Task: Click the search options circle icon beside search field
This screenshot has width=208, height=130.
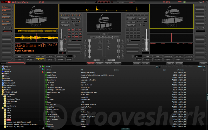Action: pyautogui.click(x=157, y=67)
